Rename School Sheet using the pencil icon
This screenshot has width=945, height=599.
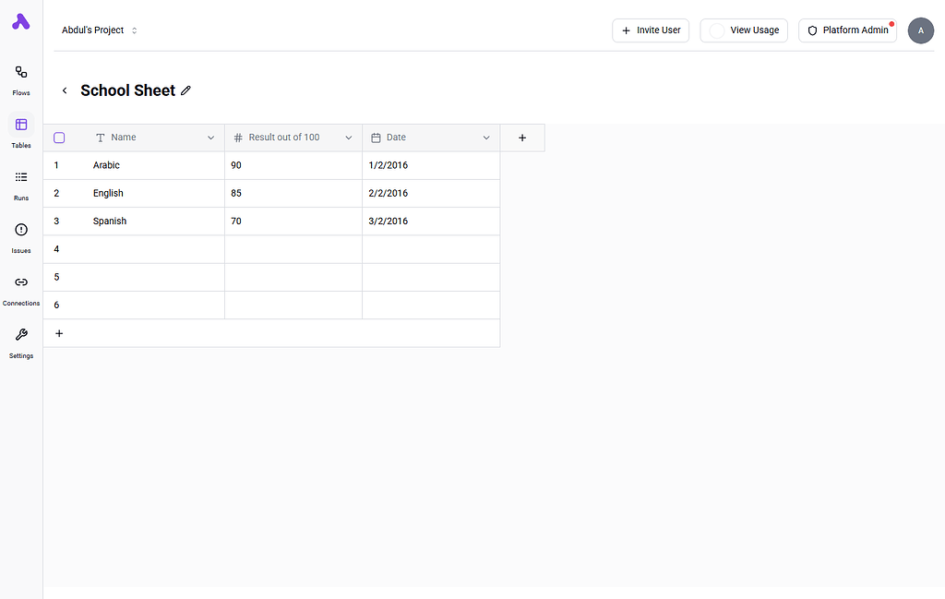click(x=185, y=90)
